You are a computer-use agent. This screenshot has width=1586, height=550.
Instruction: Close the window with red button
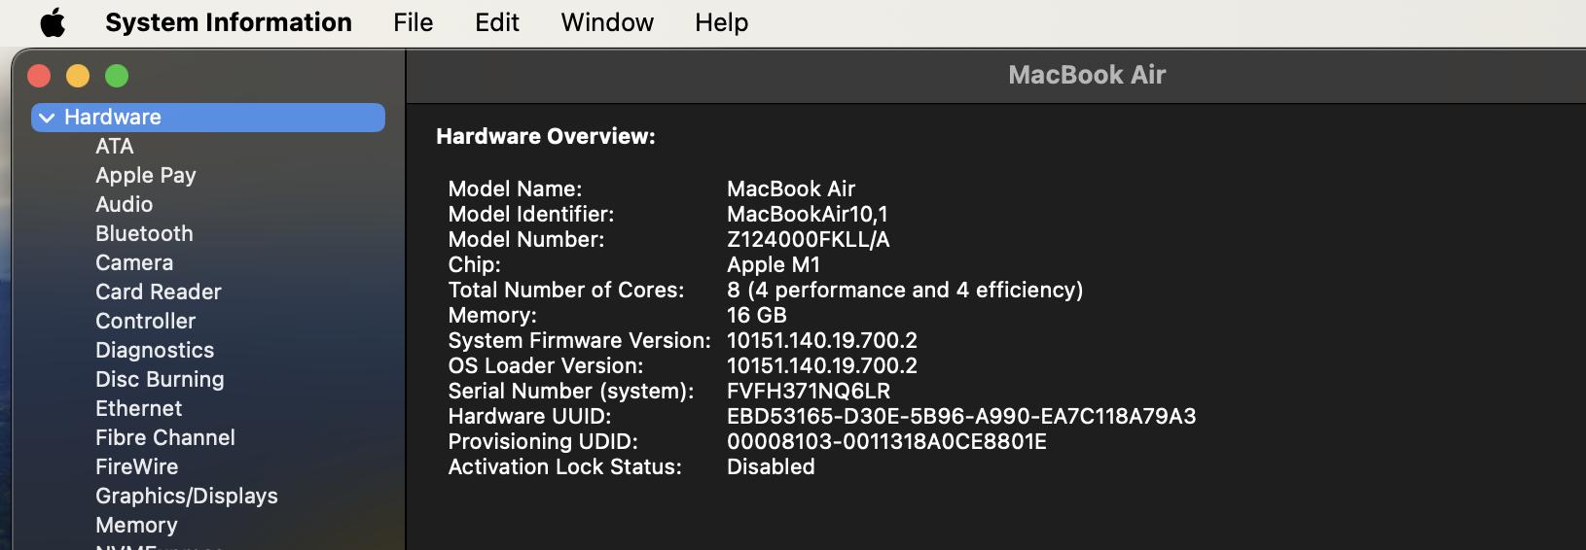point(39,76)
